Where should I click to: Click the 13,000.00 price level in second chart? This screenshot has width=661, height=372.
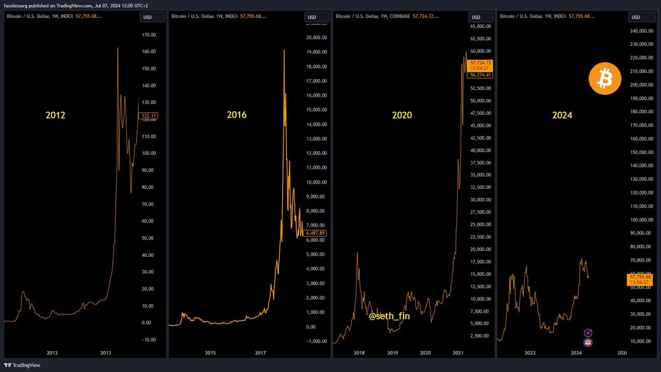(317, 139)
